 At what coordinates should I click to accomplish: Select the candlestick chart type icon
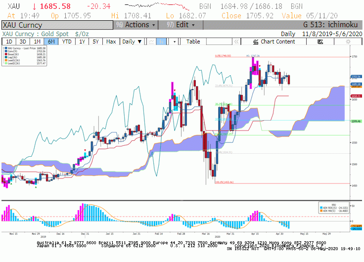click(161, 42)
